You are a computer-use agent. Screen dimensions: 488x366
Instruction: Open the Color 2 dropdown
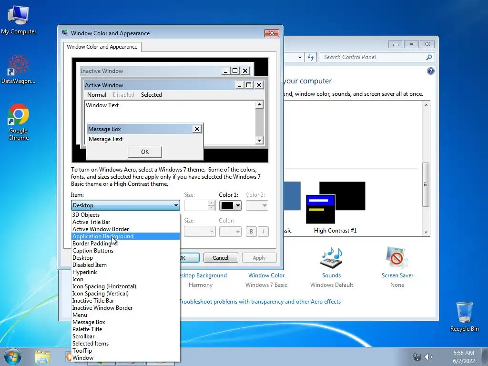point(257,205)
